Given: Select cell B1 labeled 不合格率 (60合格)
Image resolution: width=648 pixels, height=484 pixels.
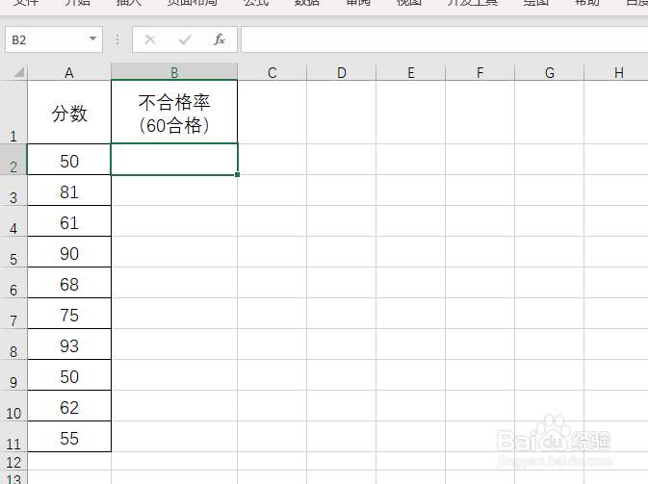Looking at the screenshot, I should pyautogui.click(x=174, y=113).
